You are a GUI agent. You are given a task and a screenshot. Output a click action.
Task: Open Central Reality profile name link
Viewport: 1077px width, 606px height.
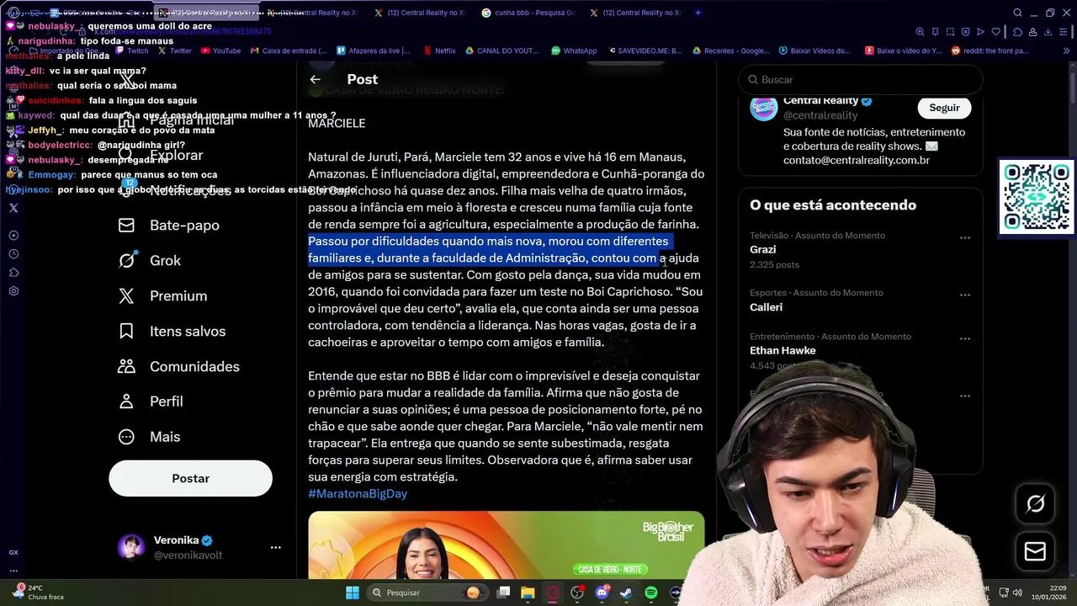[821, 101]
